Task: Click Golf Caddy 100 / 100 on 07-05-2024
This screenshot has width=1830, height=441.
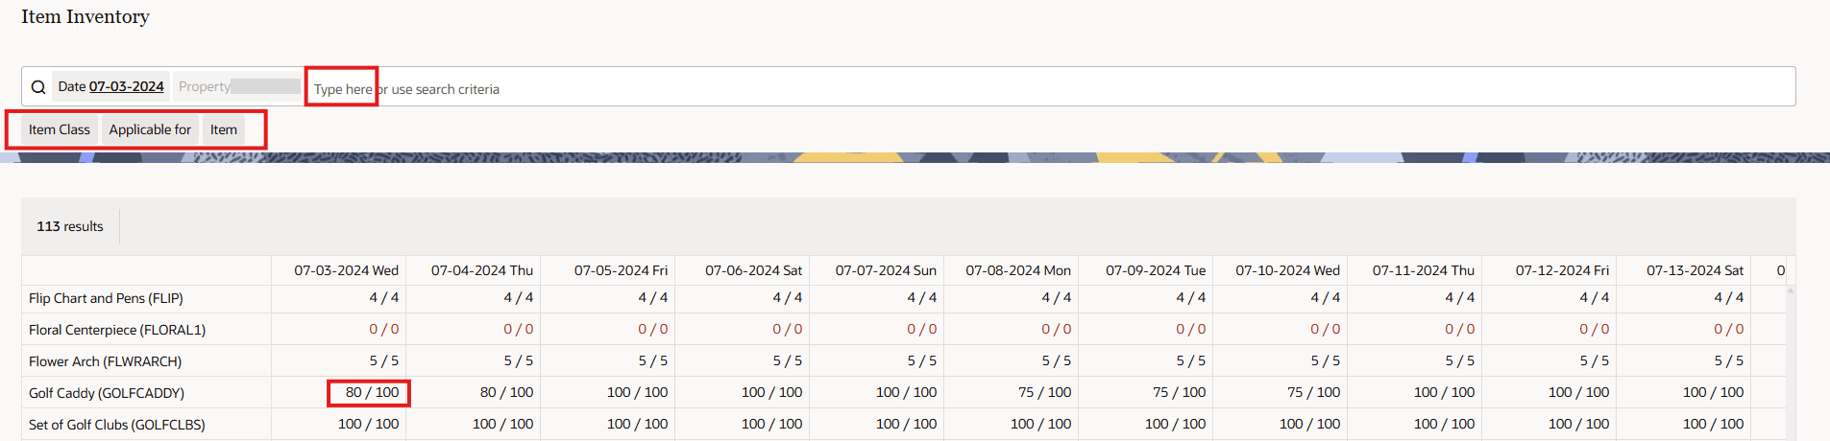Action: coord(637,392)
